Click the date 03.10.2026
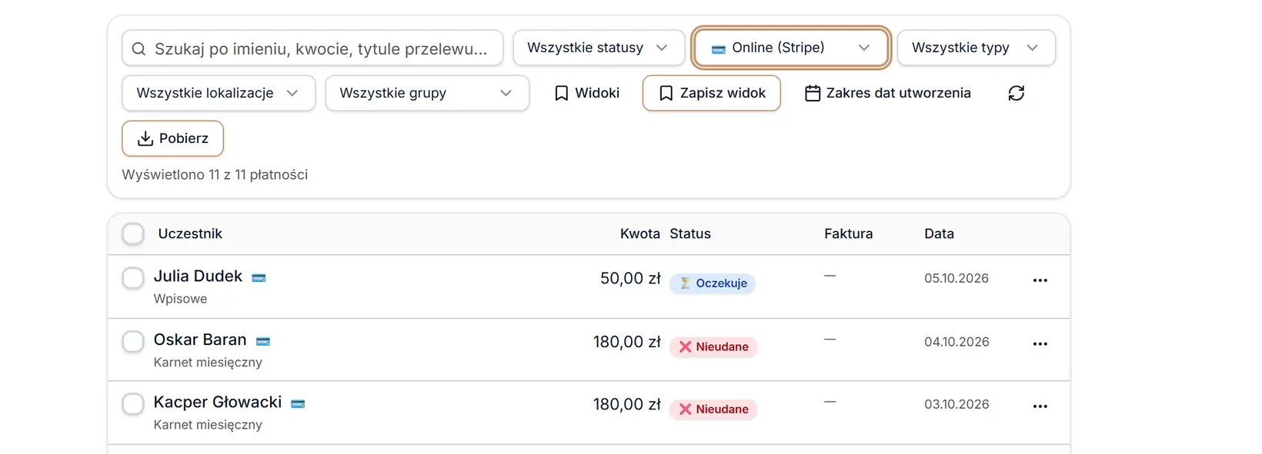Screen dimensions: 1262x454 coord(957,404)
